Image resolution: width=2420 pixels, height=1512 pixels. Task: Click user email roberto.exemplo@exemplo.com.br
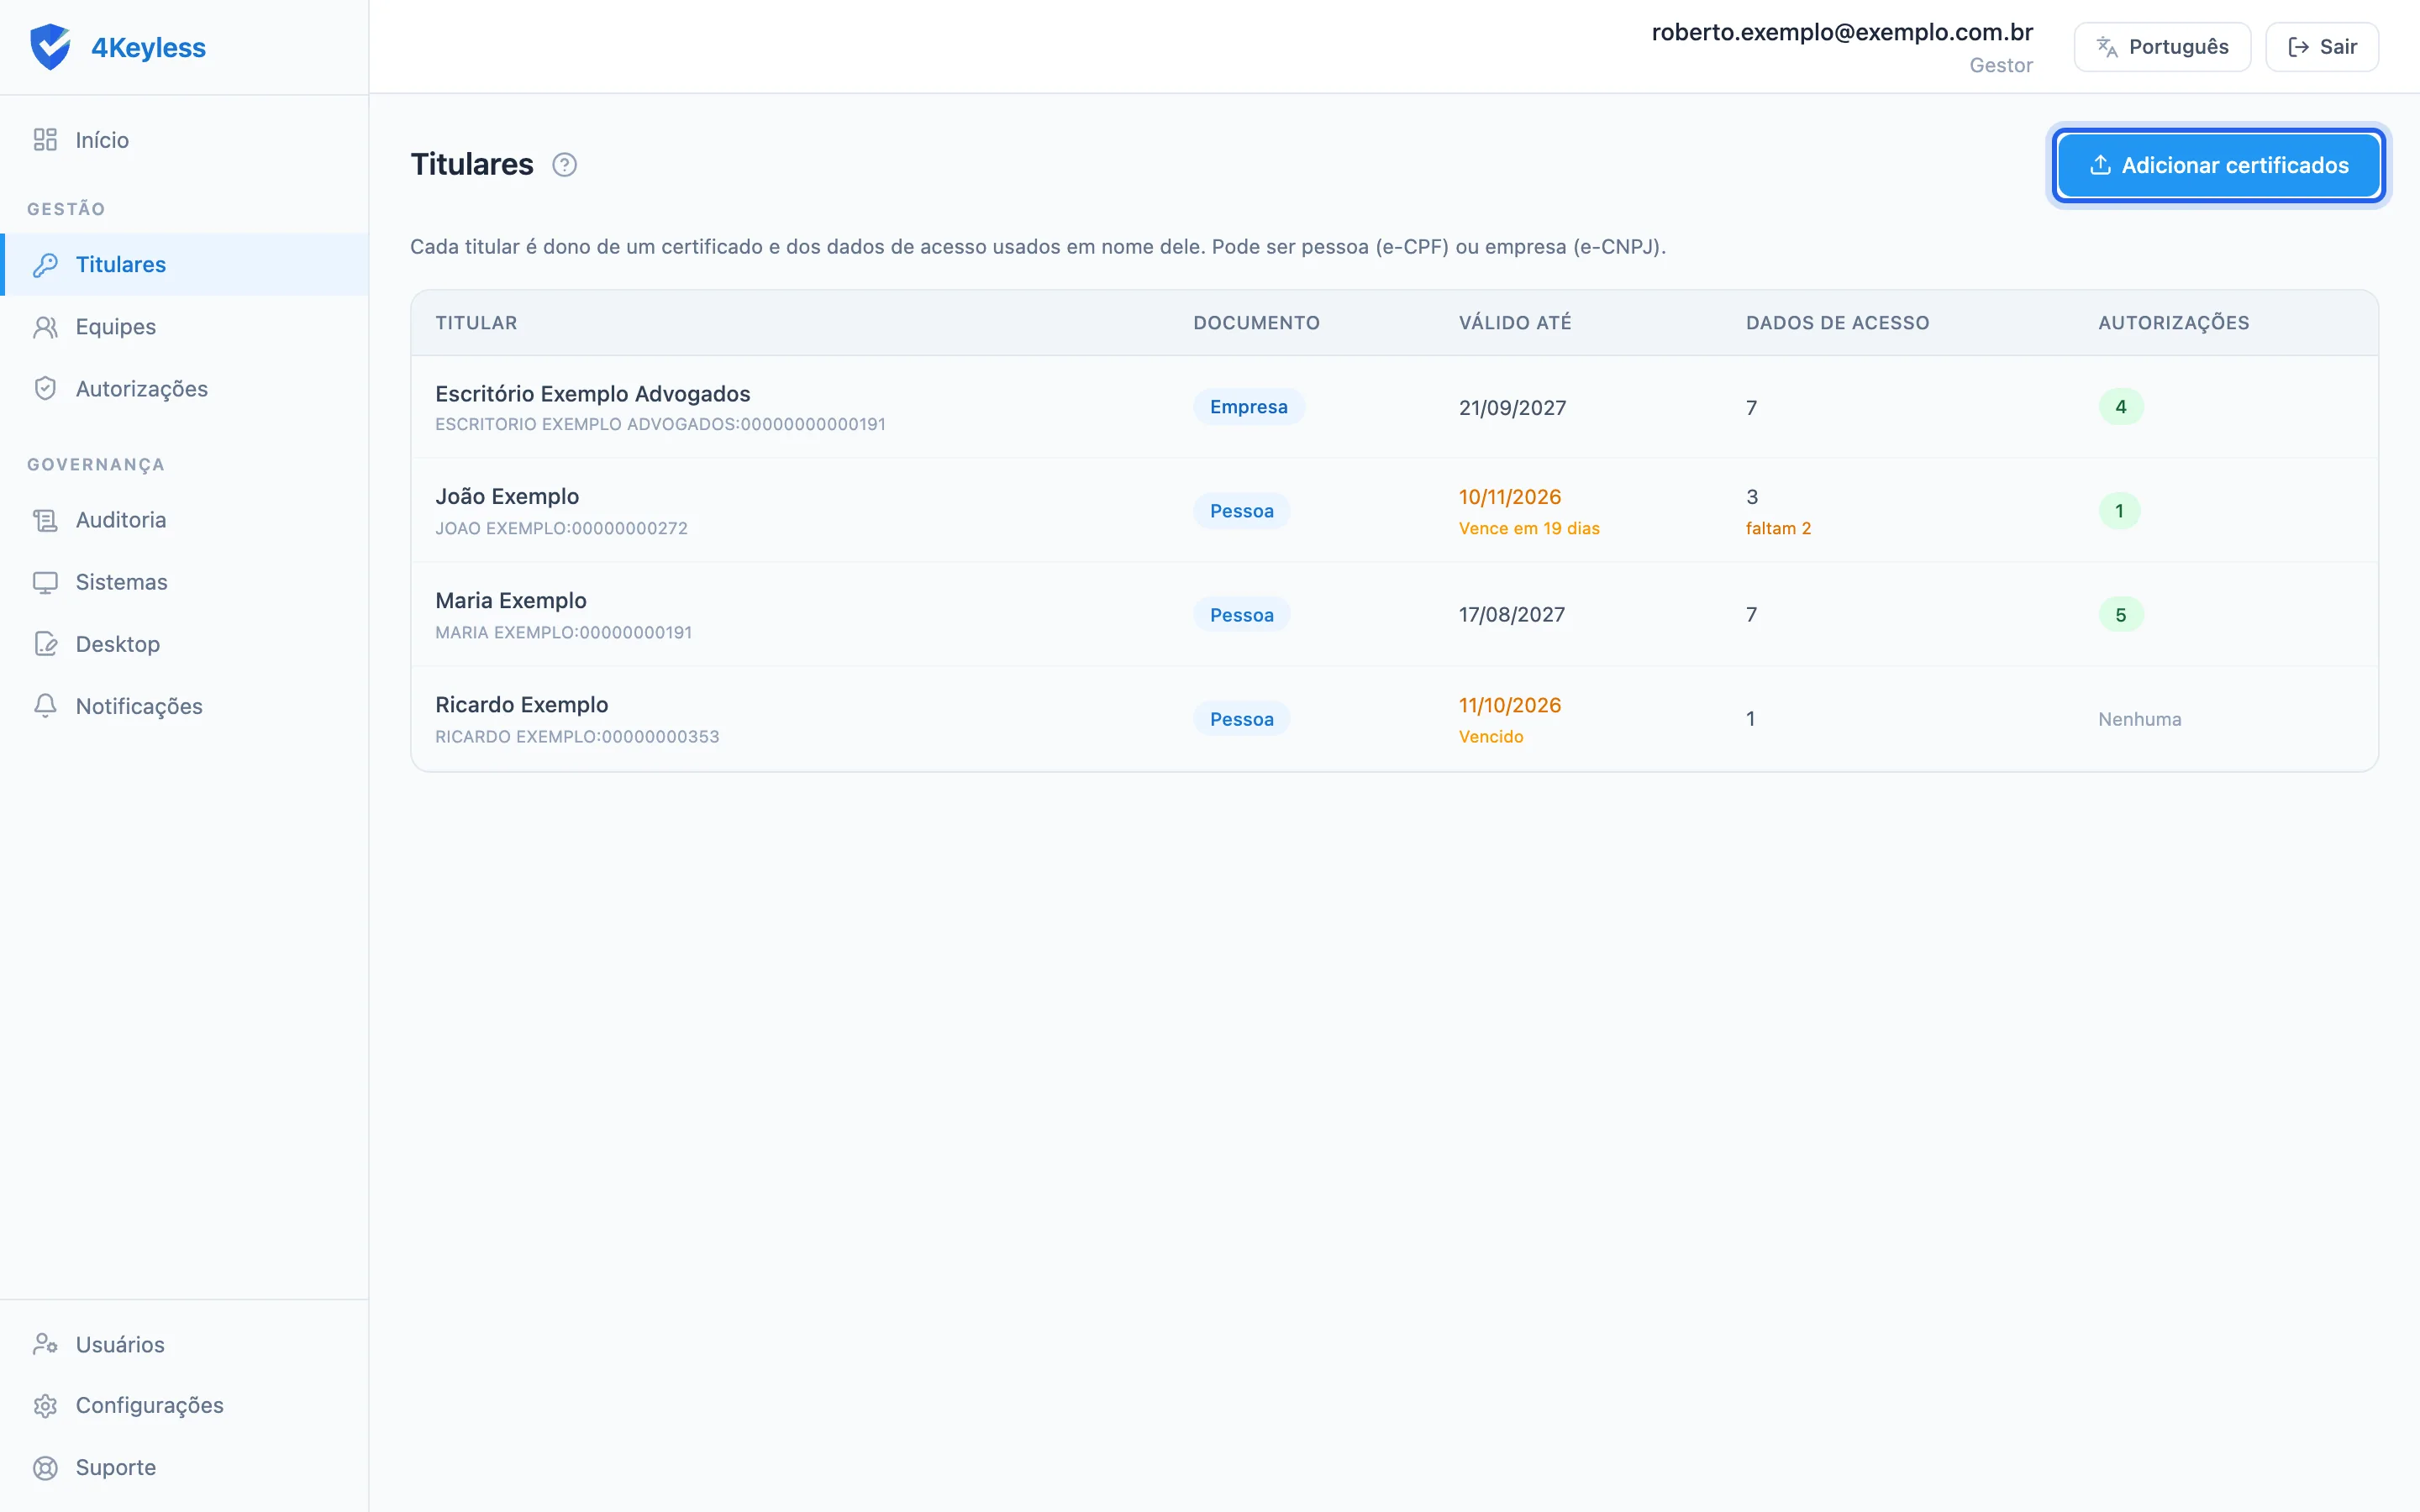pos(1842,32)
